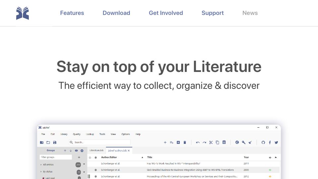
Task: Click the eye read-status column header
Action: [x=270, y=157]
